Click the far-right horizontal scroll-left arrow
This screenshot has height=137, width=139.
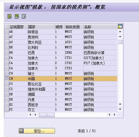[x=109, y=115]
